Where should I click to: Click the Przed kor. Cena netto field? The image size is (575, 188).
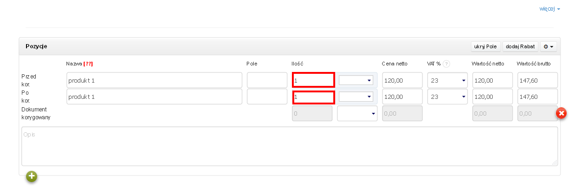point(402,80)
